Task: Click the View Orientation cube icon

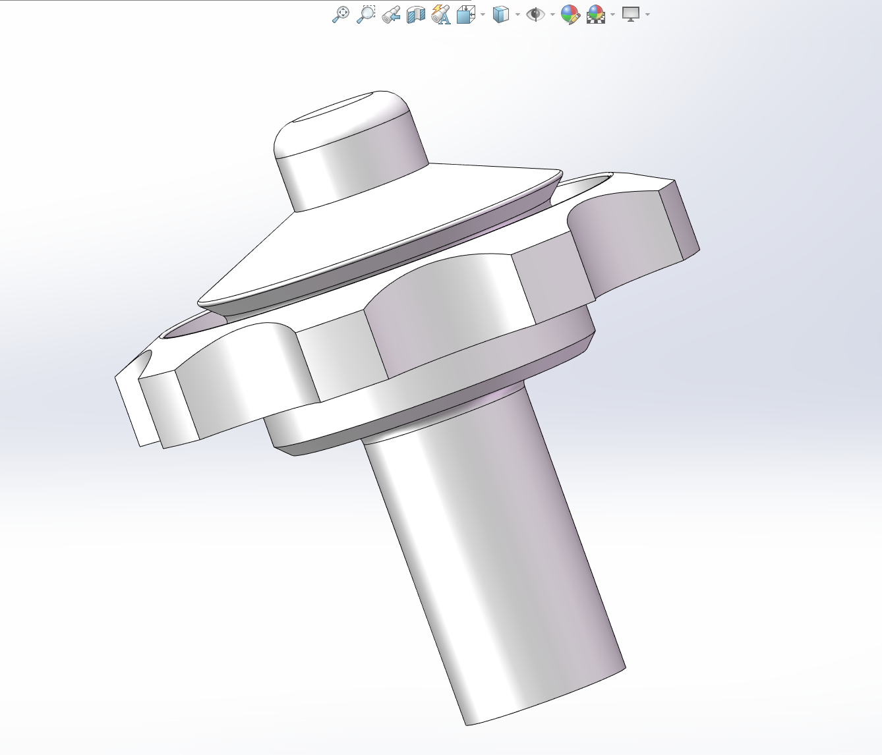Action: pos(465,14)
